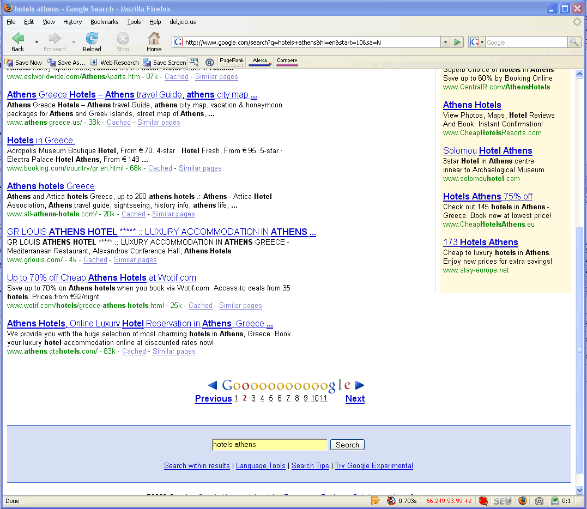Screen dimensions: 587x509
Task: Click the green Go arrow beside address bar
Action: [x=457, y=43]
